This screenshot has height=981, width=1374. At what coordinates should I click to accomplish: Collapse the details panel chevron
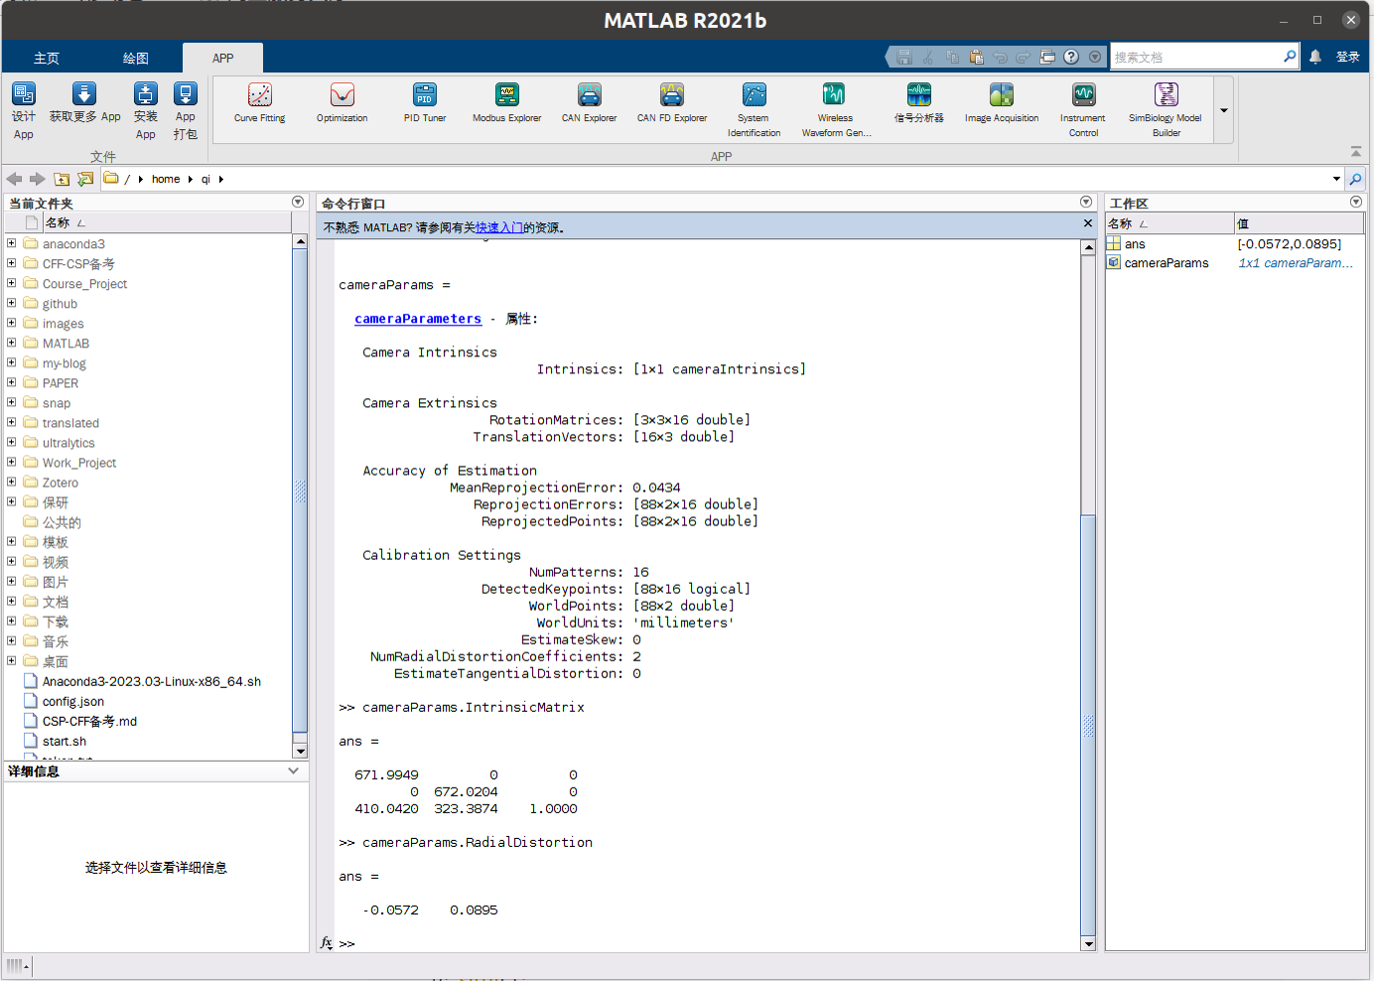[293, 771]
